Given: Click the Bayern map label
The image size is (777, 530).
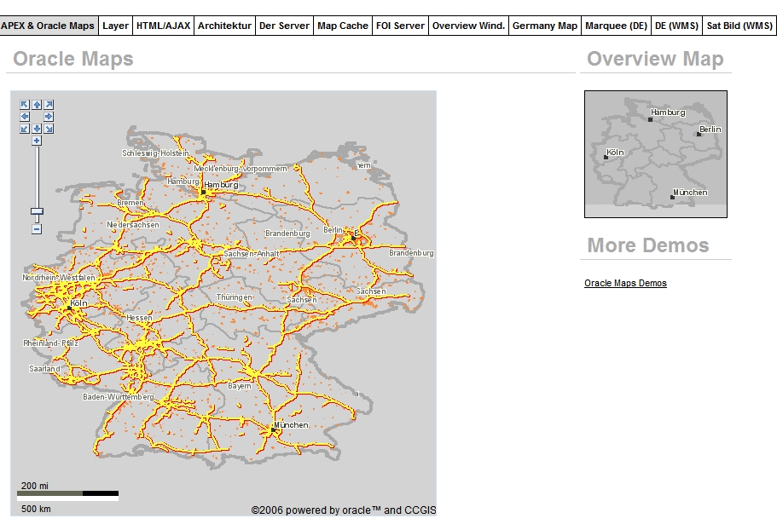Looking at the screenshot, I should coord(240,386).
